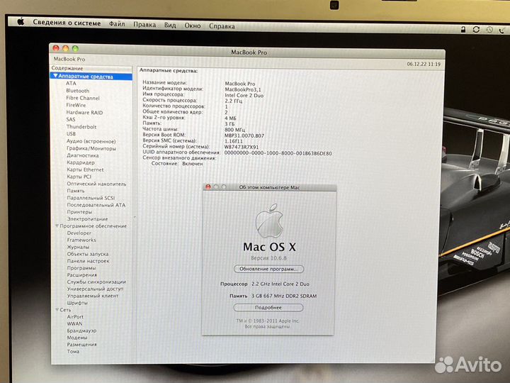This screenshot has width=510, height=383.
Task: Select Кардридер in the sidebar
Action: tap(81, 162)
